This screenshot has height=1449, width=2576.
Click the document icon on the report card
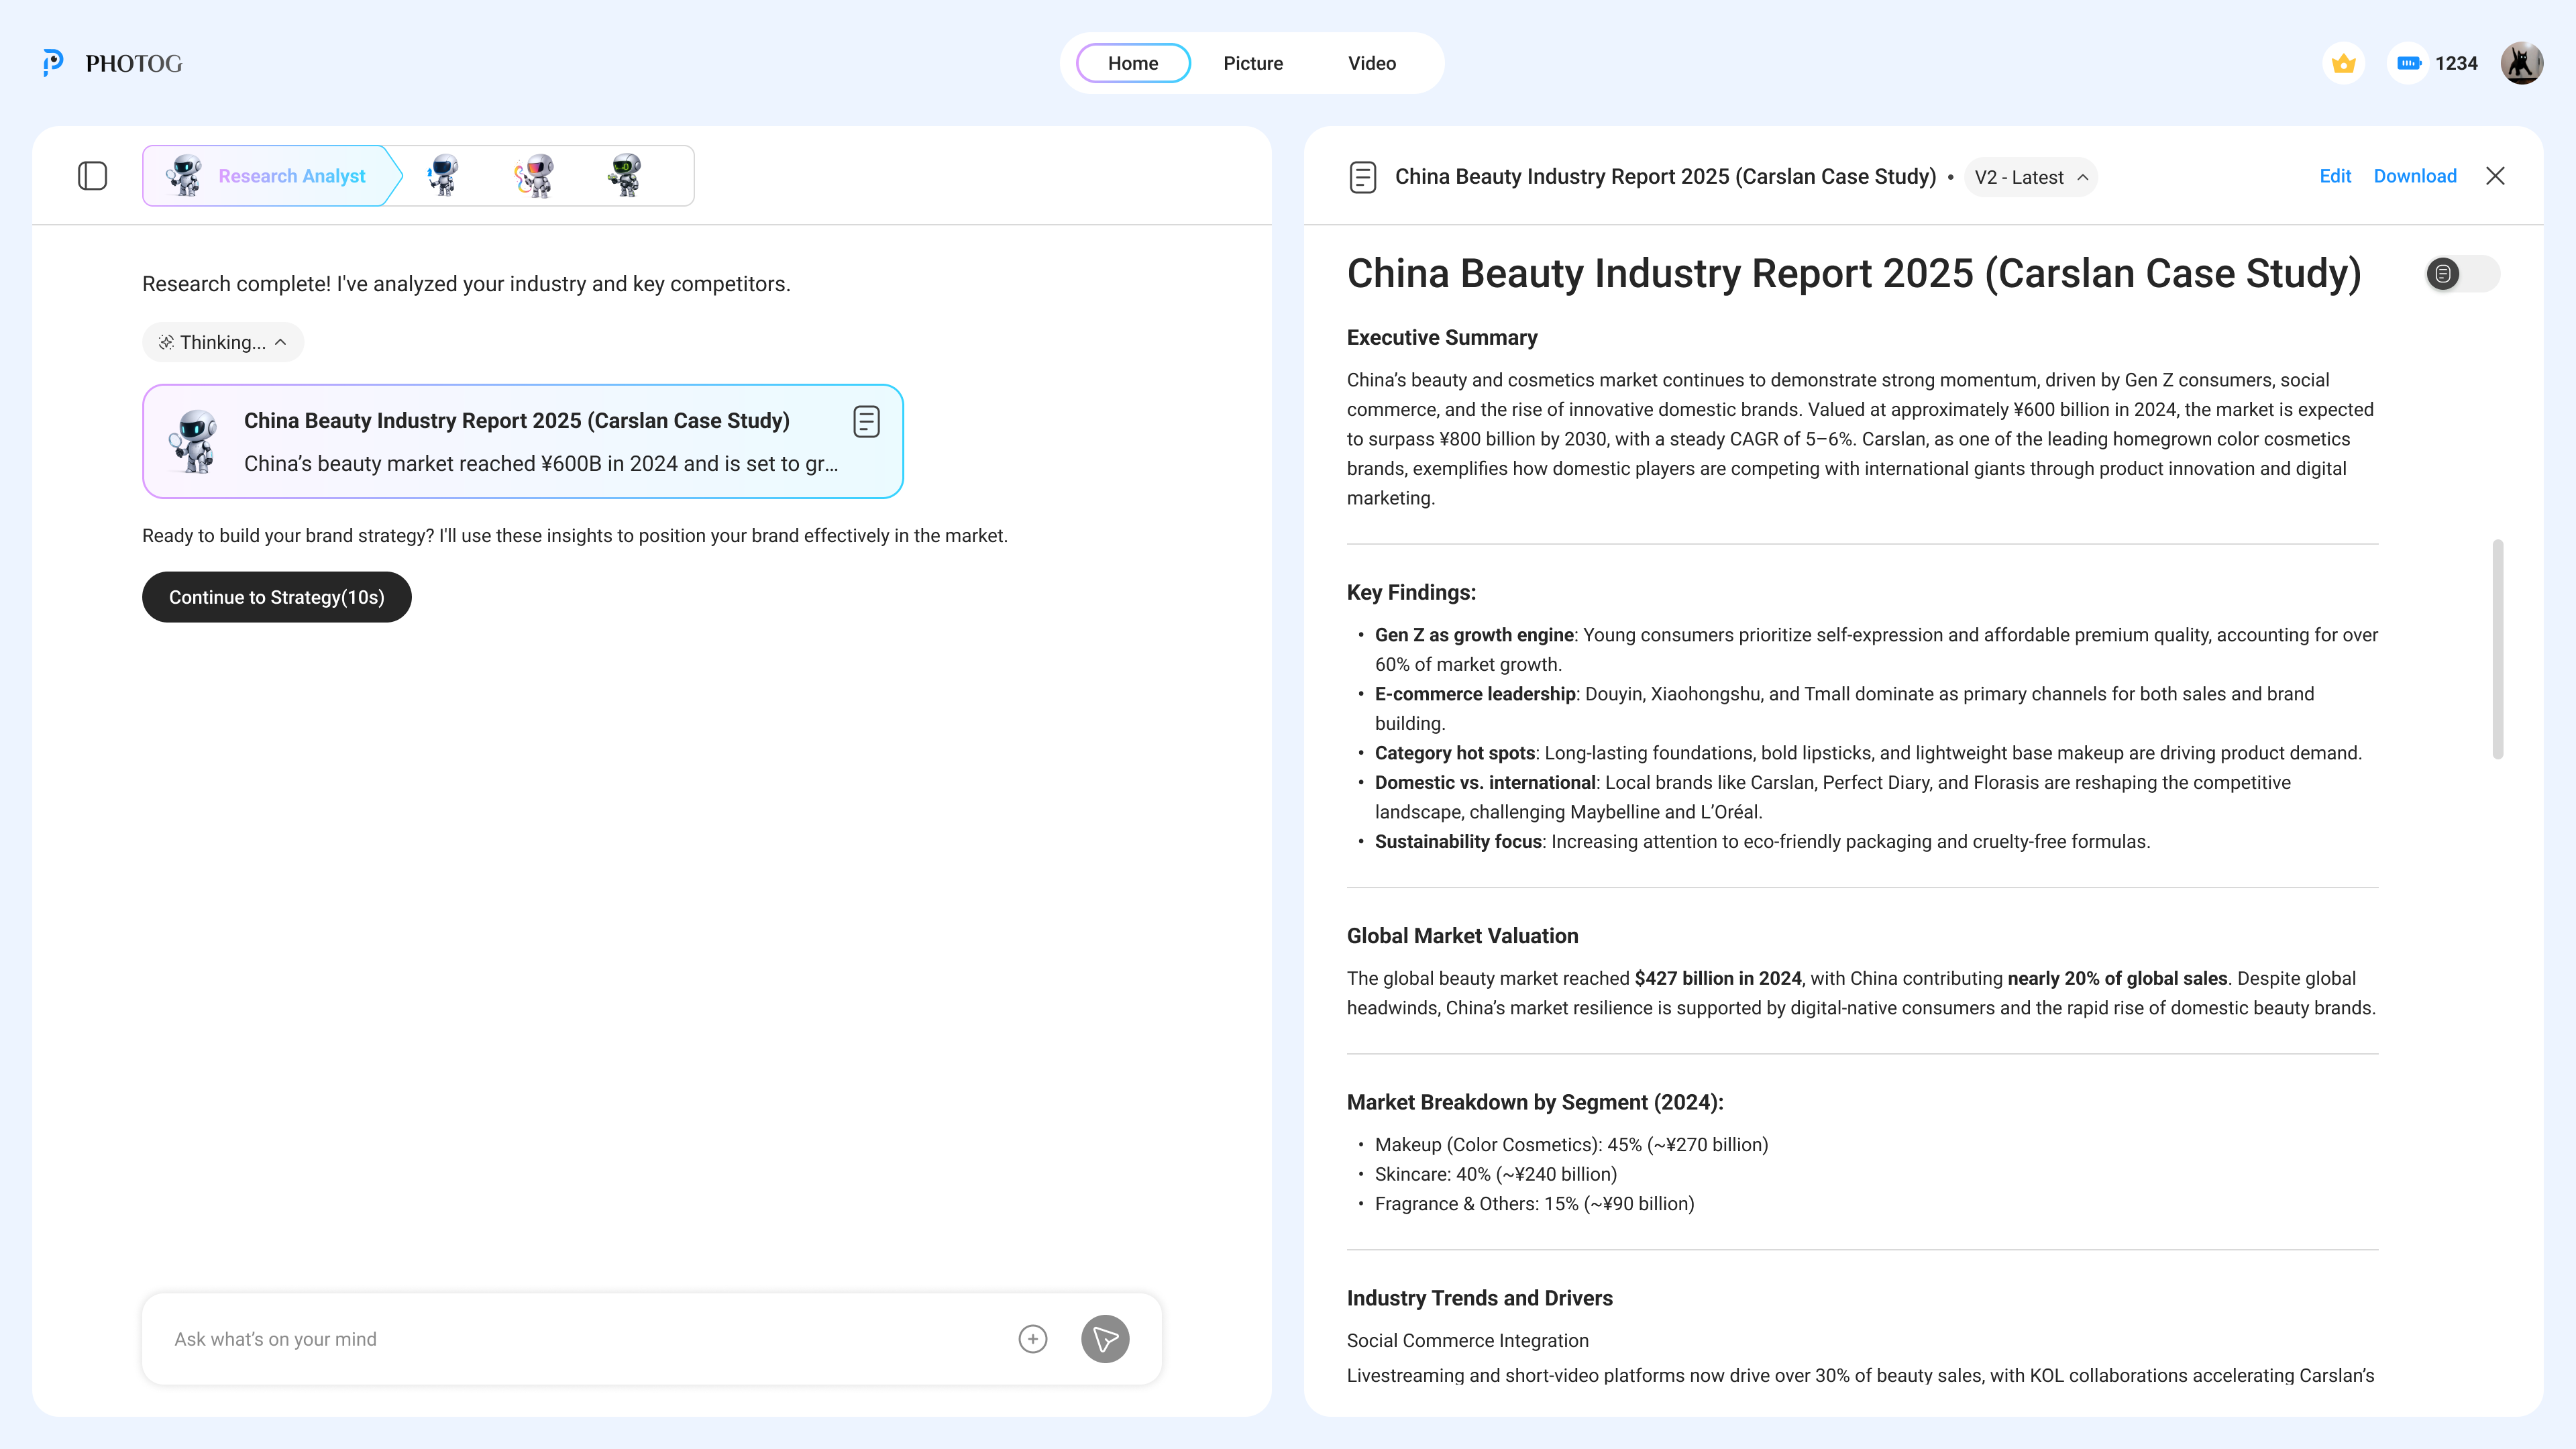[866, 421]
